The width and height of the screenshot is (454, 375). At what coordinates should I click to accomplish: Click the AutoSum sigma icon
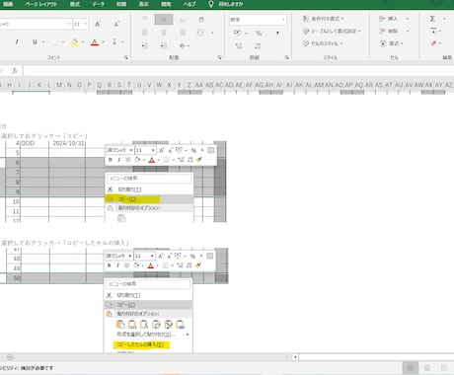(432, 19)
